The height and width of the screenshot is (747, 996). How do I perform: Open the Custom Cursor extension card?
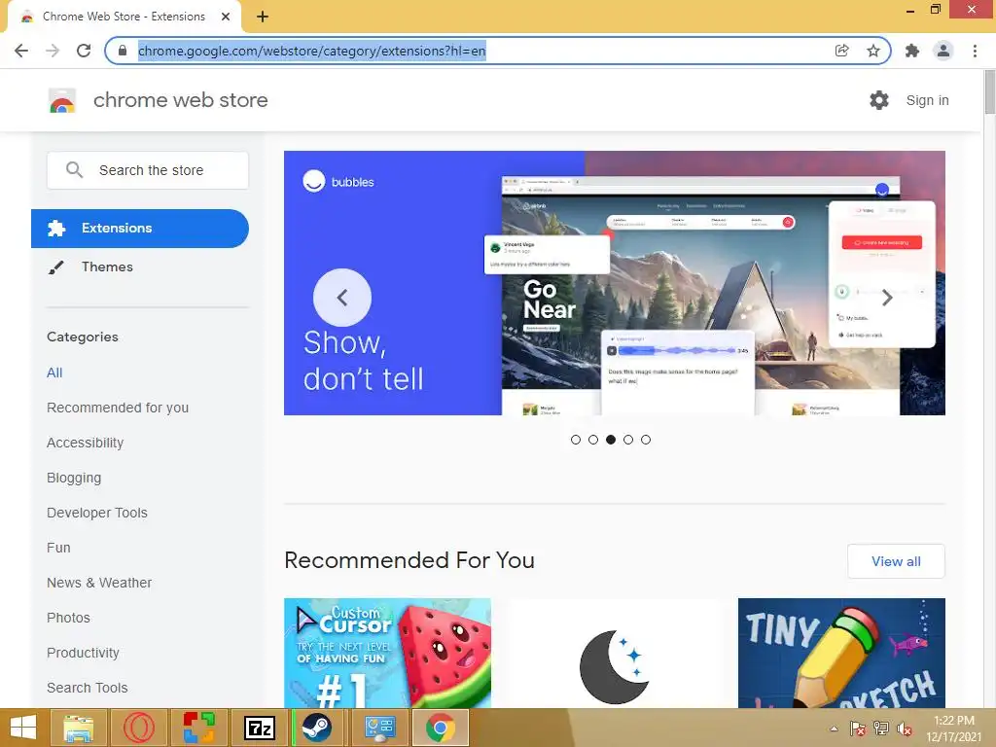pyautogui.click(x=387, y=653)
